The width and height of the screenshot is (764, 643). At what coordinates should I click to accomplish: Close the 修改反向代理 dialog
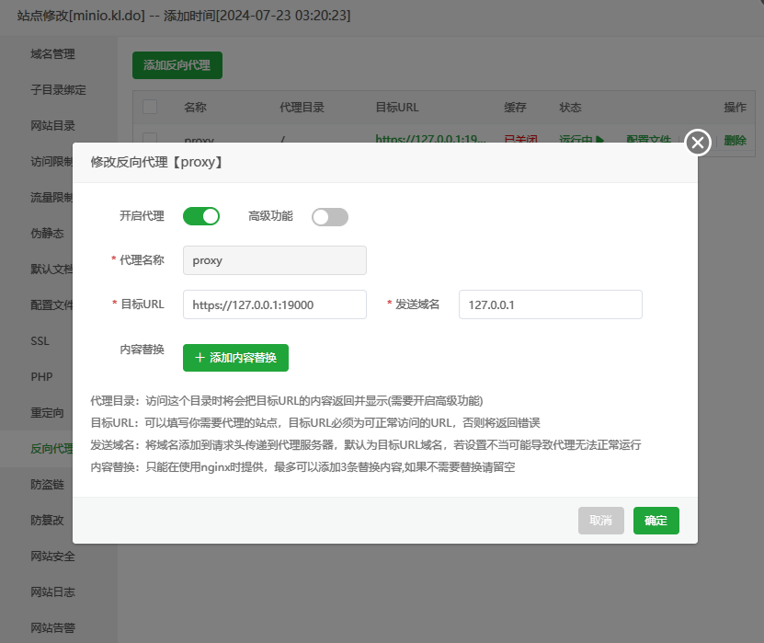coord(697,143)
